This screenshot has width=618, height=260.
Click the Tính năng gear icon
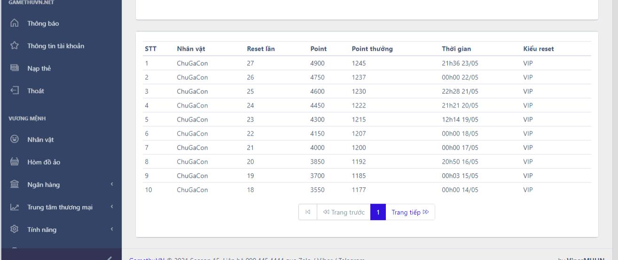coord(15,229)
